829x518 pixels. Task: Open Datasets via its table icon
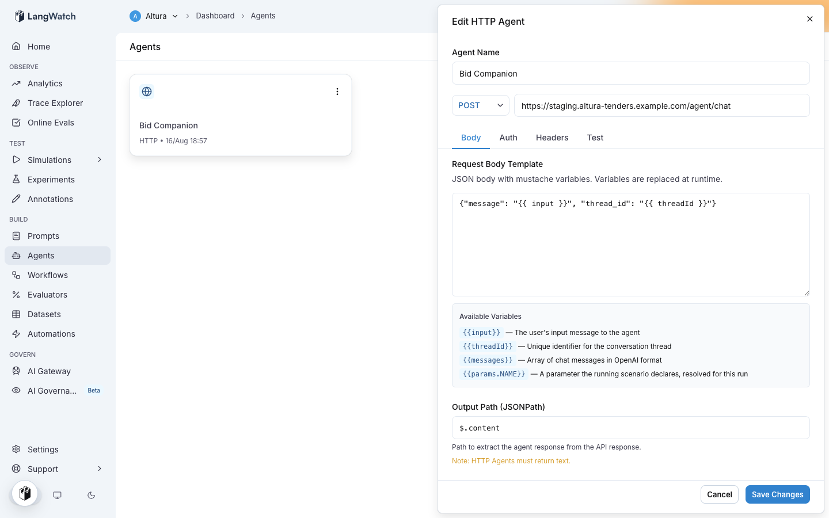click(16, 314)
